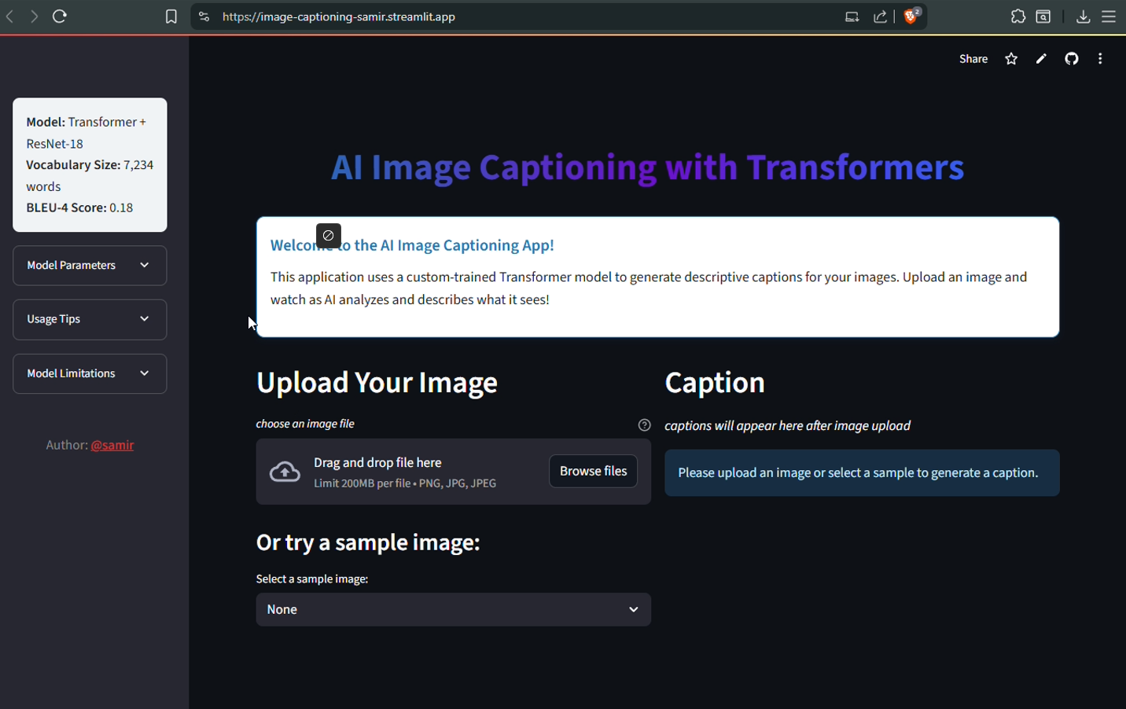Open the browser hamburger menu
The height and width of the screenshot is (709, 1126).
(x=1109, y=17)
